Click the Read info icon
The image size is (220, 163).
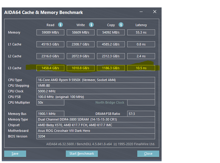click(60, 25)
